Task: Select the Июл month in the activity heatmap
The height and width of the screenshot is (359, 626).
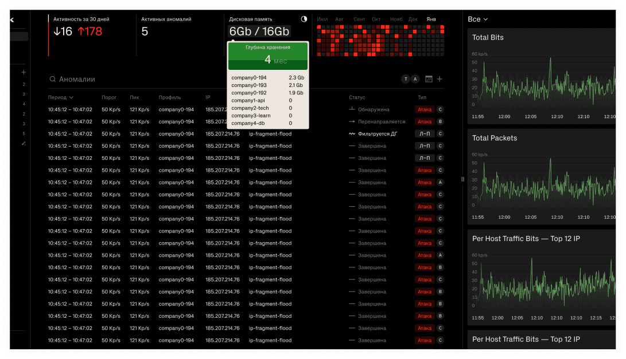Action: coord(322,19)
